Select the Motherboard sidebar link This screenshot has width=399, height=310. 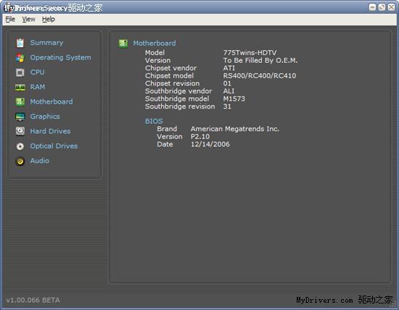coord(52,101)
